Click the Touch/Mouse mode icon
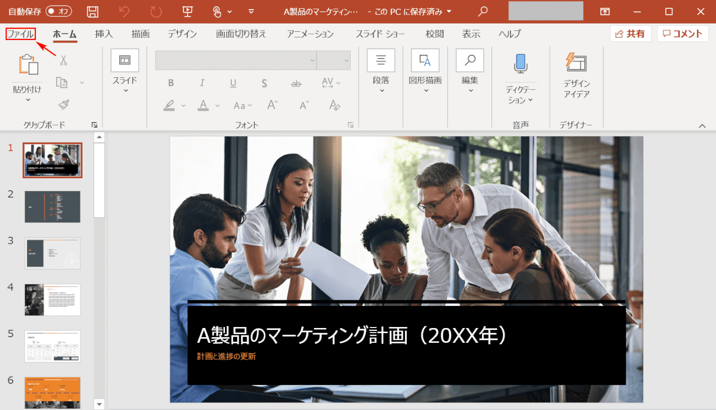Viewport: 716px width, 410px height. point(217,11)
